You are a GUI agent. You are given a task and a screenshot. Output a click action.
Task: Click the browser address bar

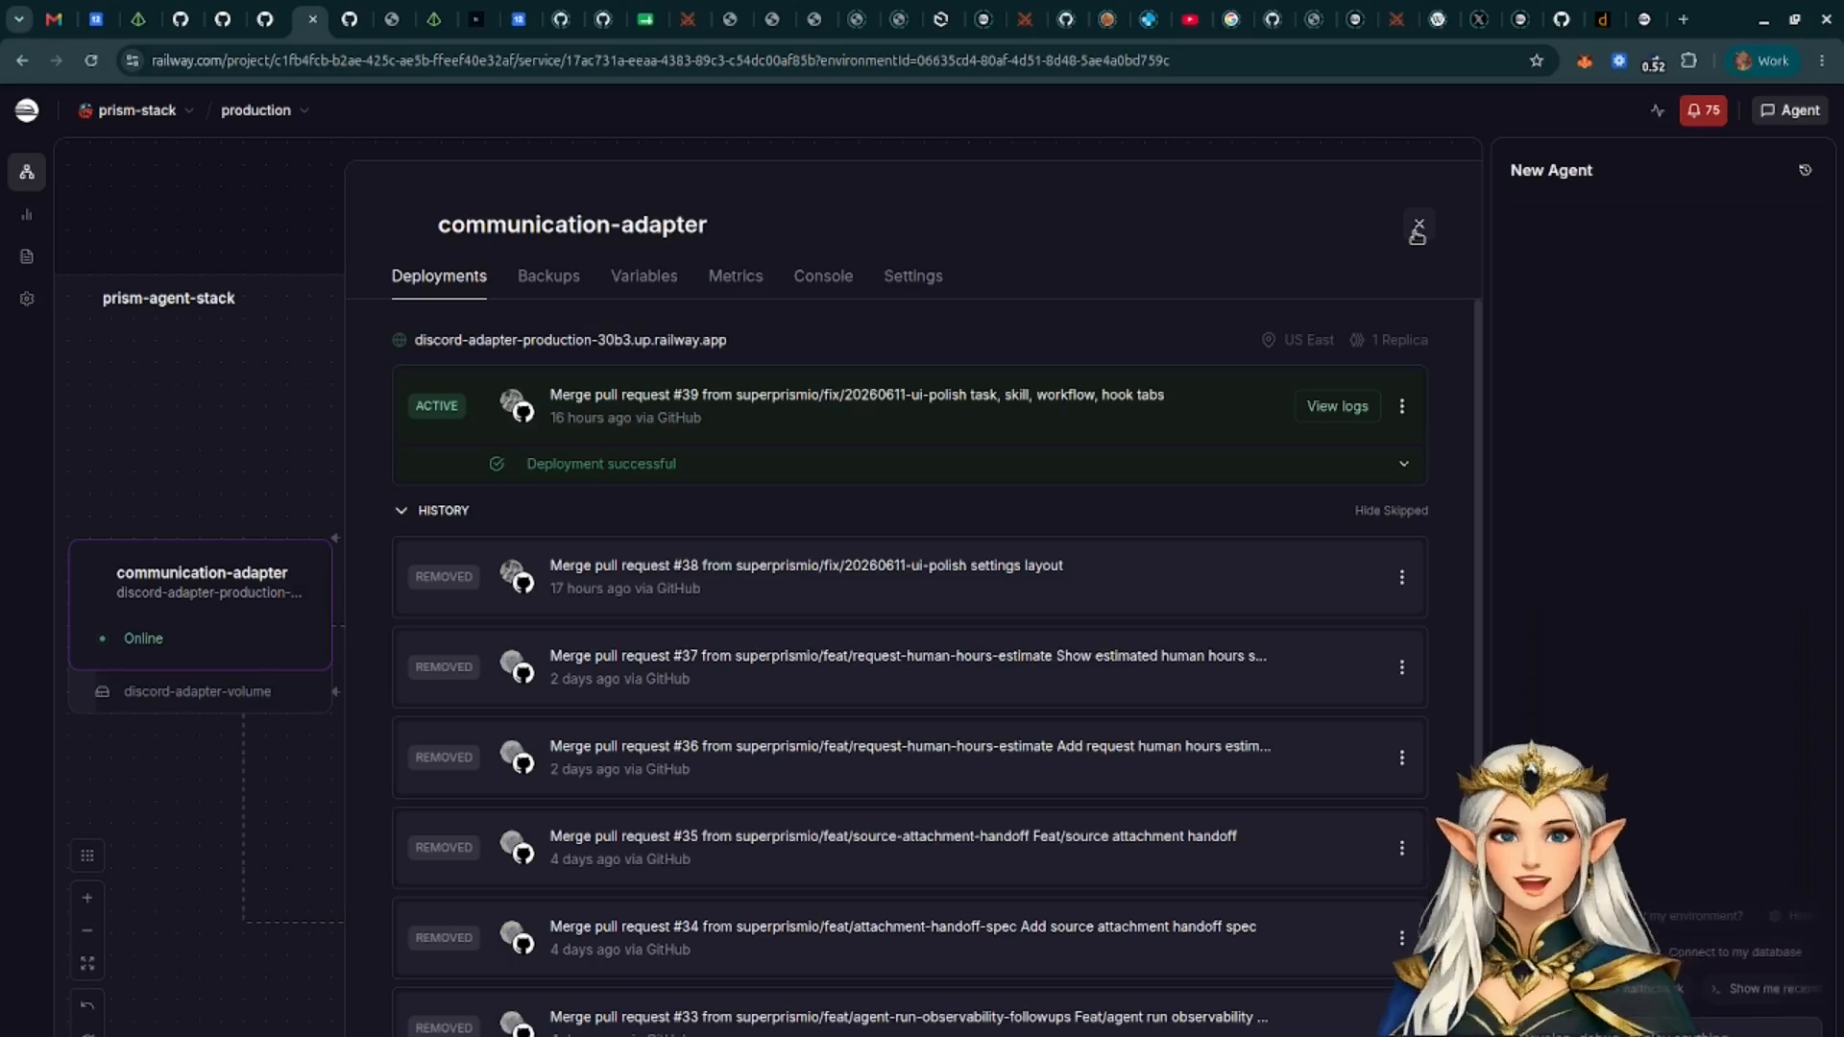click(826, 60)
